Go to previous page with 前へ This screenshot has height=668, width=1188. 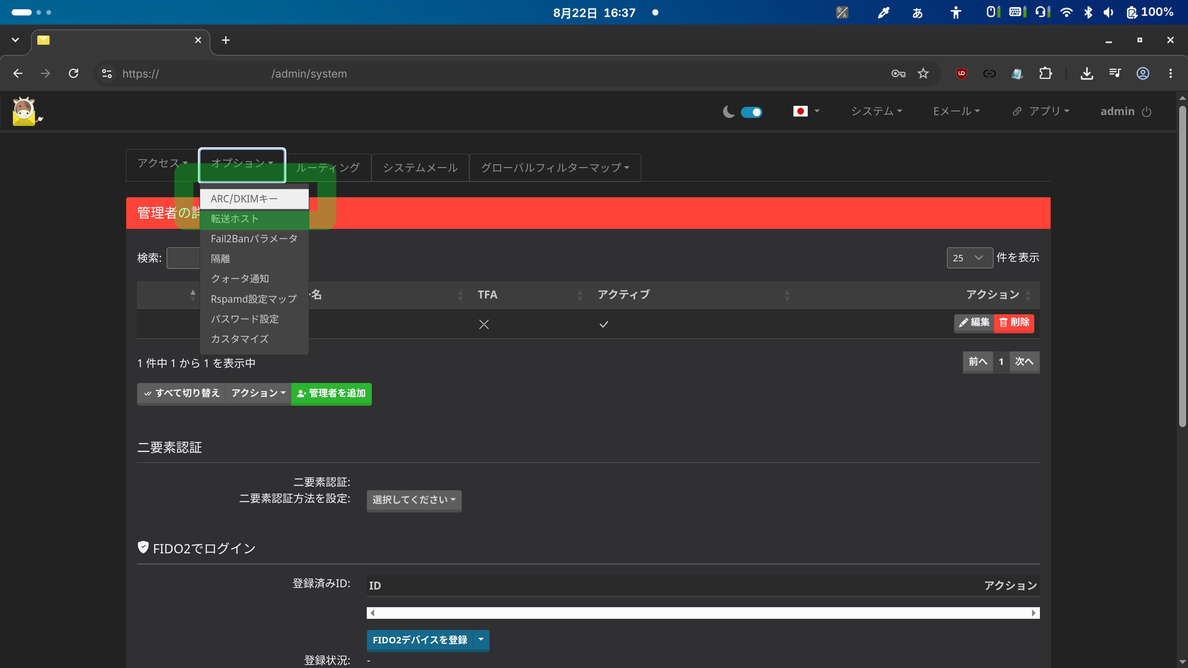[x=978, y=362]
